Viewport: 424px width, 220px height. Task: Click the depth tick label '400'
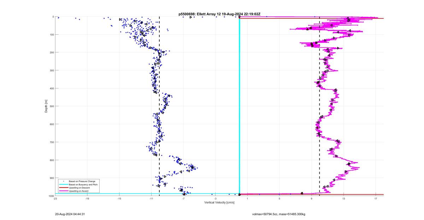coord(52,88)
